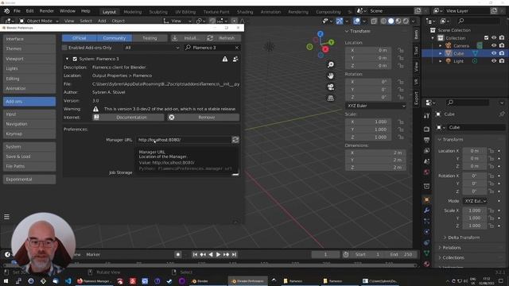Open the Render menu
The width and height of the screenshot is (509, 286).
pyautogui.click(x=47, y=11)
